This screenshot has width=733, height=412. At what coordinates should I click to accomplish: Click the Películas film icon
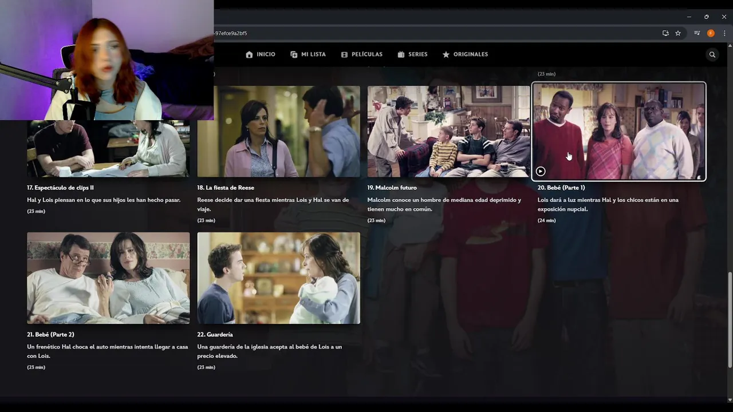click(x=344, y=54)
